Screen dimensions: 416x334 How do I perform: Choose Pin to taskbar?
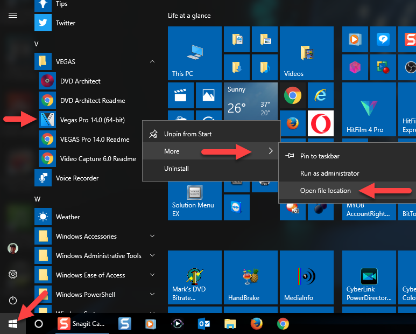coord(347,156)
